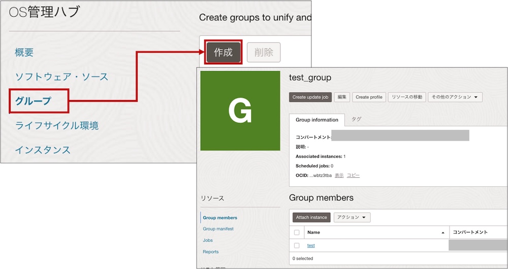Click the Create update job button
508x269 pixels.
(310, 97)
